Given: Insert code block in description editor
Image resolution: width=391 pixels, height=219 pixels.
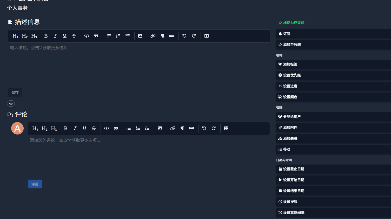Looking at the screenshot, I should pyautogui.click(x=87, y=36).
